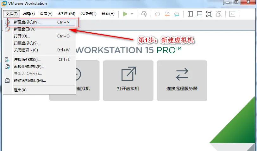Viewport: 257px width, 151px height.
Task: Click the 连接服务器 menu row icon
Action: pos(7,60)
